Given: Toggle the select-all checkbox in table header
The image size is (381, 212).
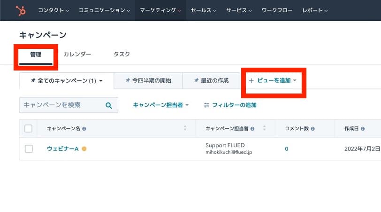Looking at the screenshot, I should click(29, 128).
